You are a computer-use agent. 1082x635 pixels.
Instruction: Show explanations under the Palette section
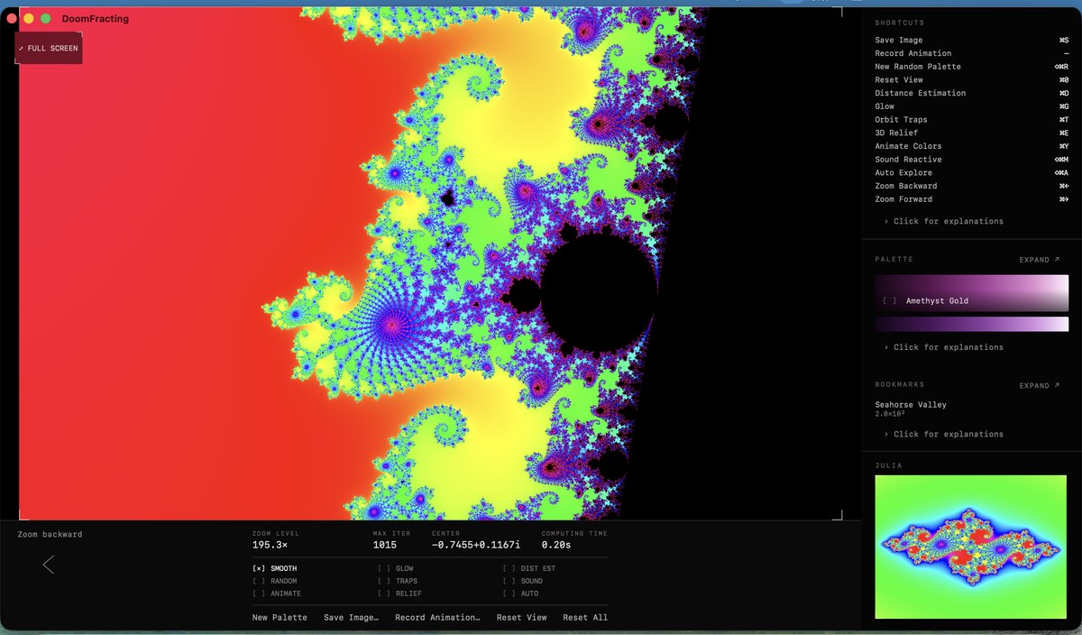[943, 347]
